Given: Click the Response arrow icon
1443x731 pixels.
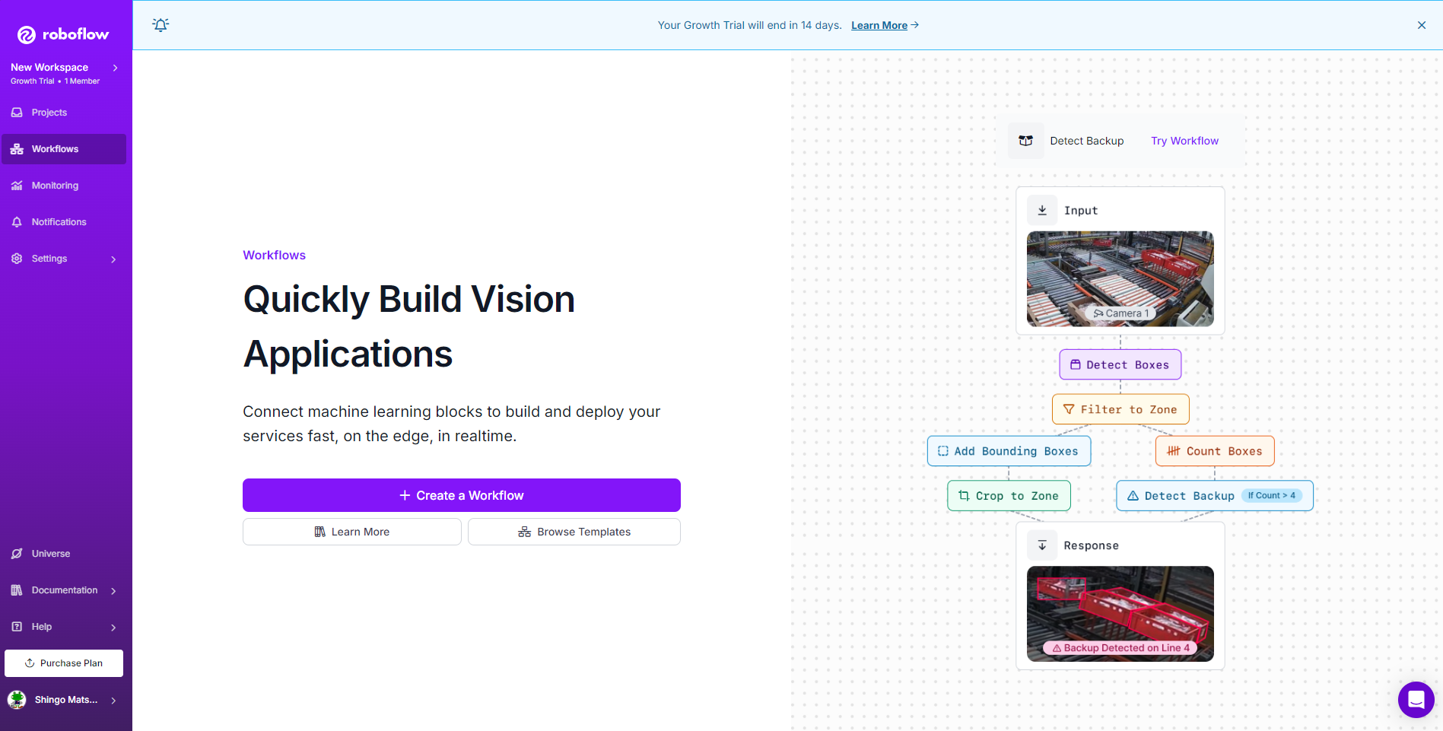Looking at the screenshot, I should [x=1042, y=545].
